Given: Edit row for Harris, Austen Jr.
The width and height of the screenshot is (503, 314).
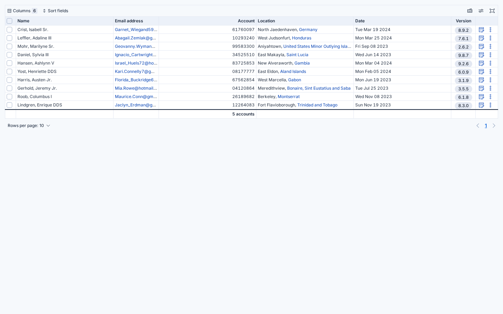Looking at the screenshot, I should coord(481,80).
